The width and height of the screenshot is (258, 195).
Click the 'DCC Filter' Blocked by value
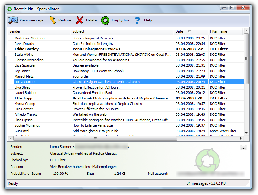58,160
